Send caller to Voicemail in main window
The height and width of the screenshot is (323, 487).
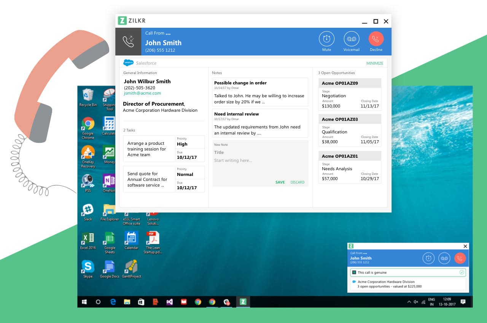coord(351,39)
